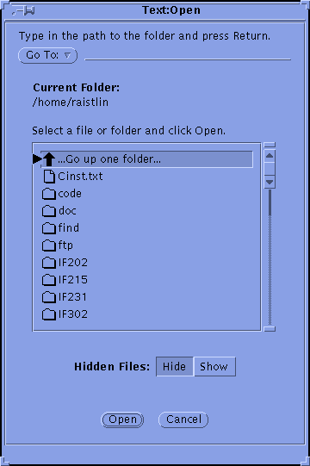Click the Open button
This screenshot has height=466, width=310.
click(x=122, y=419)
